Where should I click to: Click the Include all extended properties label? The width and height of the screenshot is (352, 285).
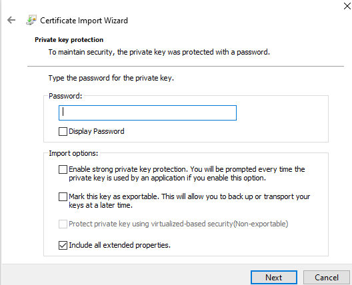[x=119, y=245]
